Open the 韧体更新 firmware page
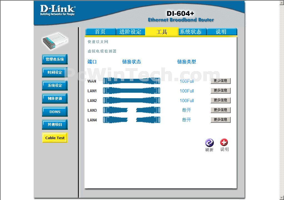The width and height of the screenshot is (284, 200). pyautogui.click(x=55, y=98)
